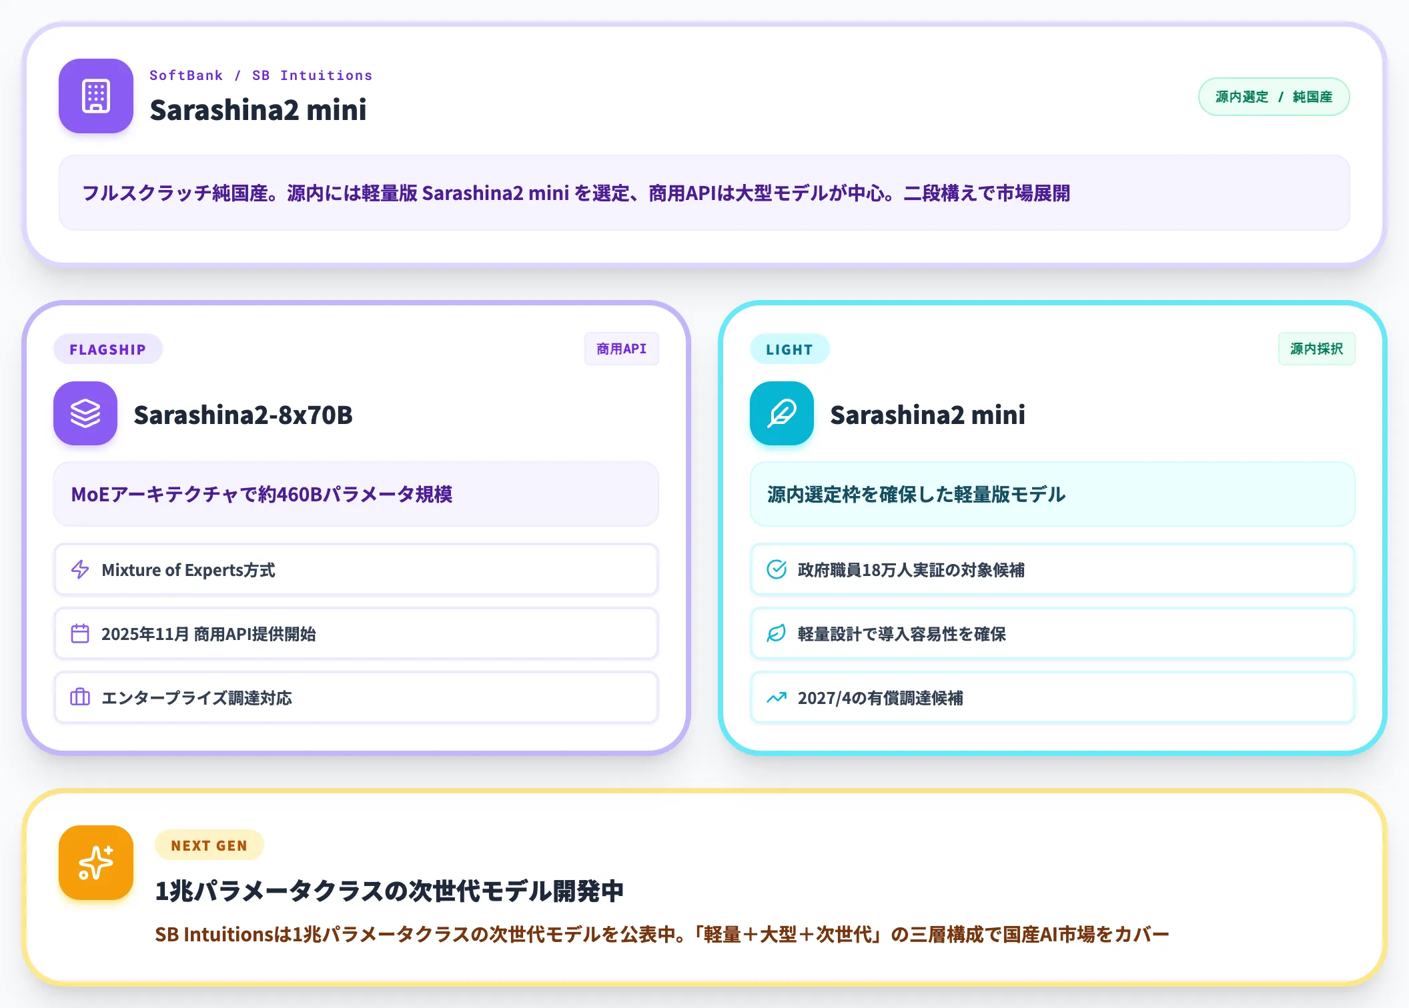1409x1008 pixels.
Task: Click the NEXT GEN label pill
Action: [209, 845]
